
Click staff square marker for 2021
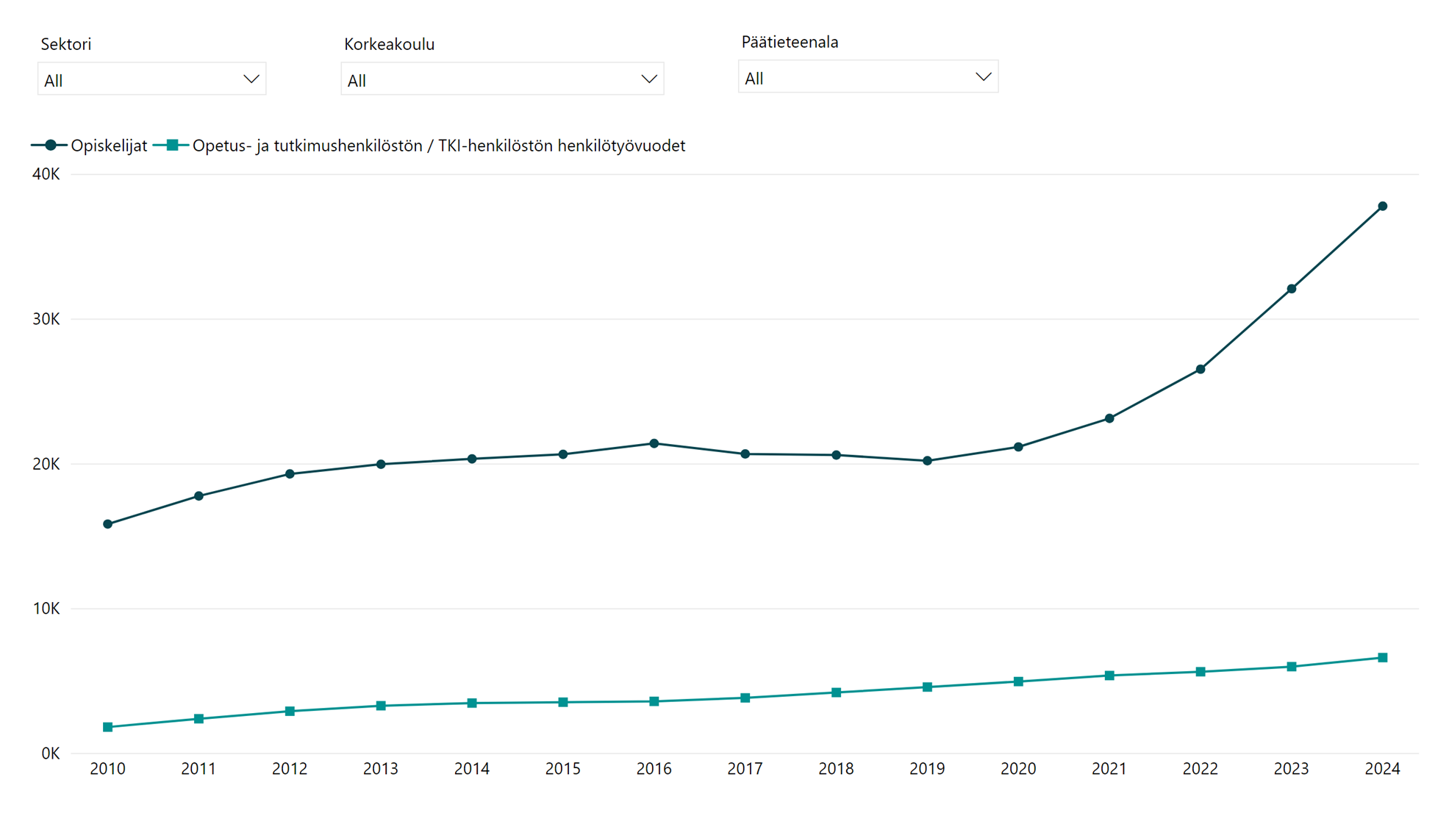[1109, 676]
